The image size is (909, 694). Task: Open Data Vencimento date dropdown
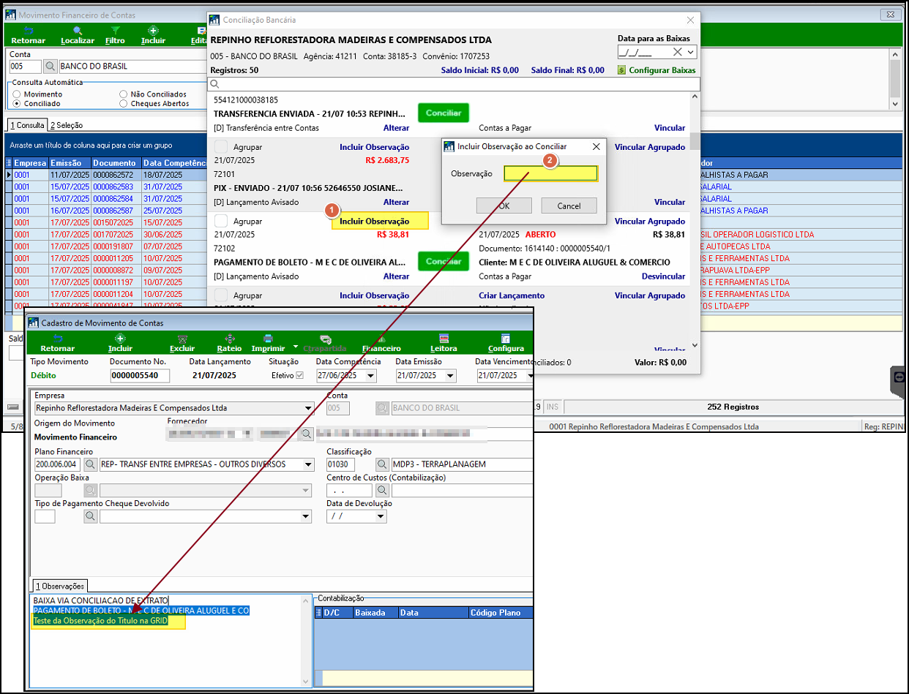pyautogui.click(x=530, y=375)
